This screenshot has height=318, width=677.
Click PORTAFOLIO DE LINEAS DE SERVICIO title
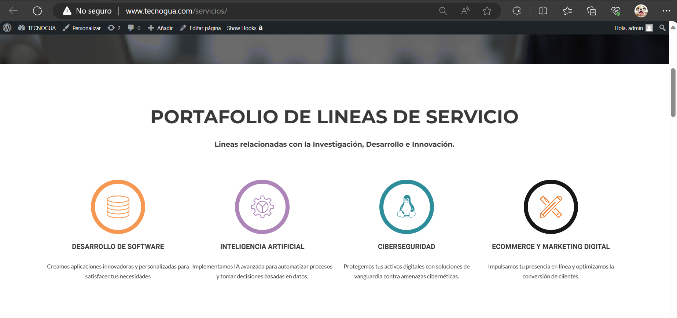coord(335,117)
